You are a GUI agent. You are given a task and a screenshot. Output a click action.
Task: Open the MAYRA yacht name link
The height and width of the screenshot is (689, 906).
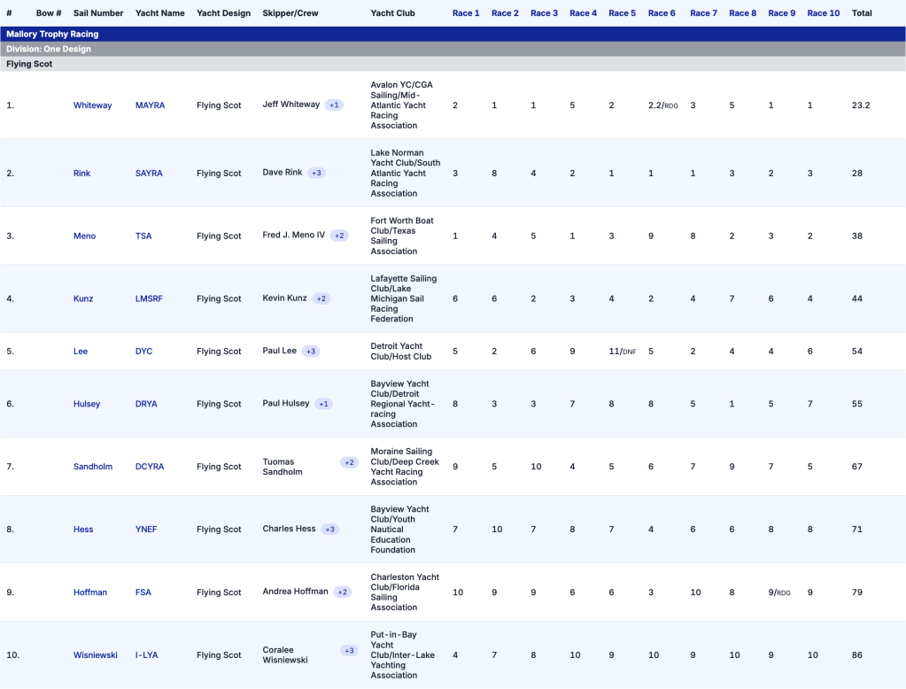click(150, 105)
